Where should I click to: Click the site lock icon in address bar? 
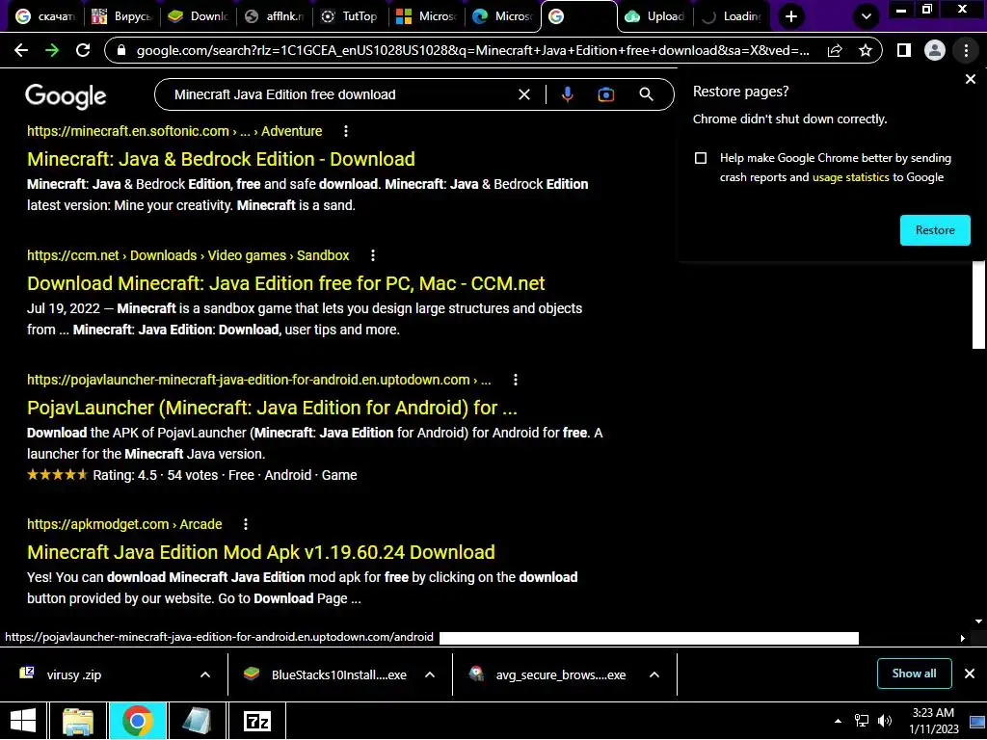coord(122,50)
